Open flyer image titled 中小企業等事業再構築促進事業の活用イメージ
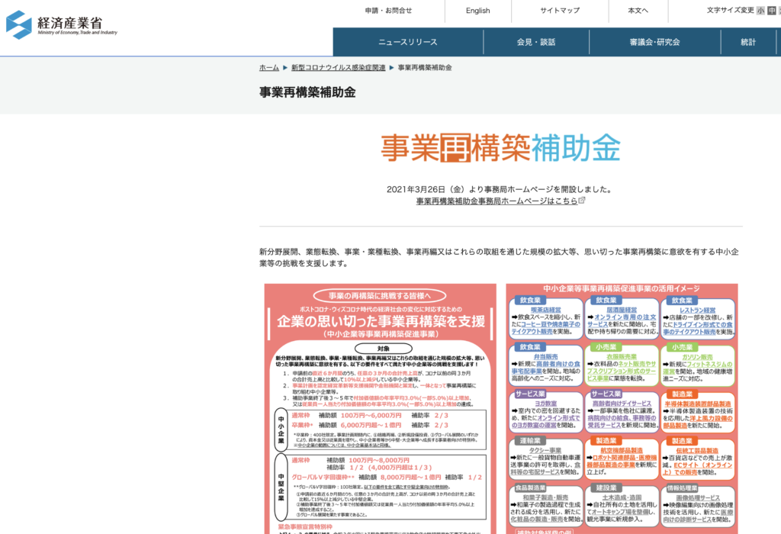The height and width of the screenshot is (534, 781). coord(622,408)
